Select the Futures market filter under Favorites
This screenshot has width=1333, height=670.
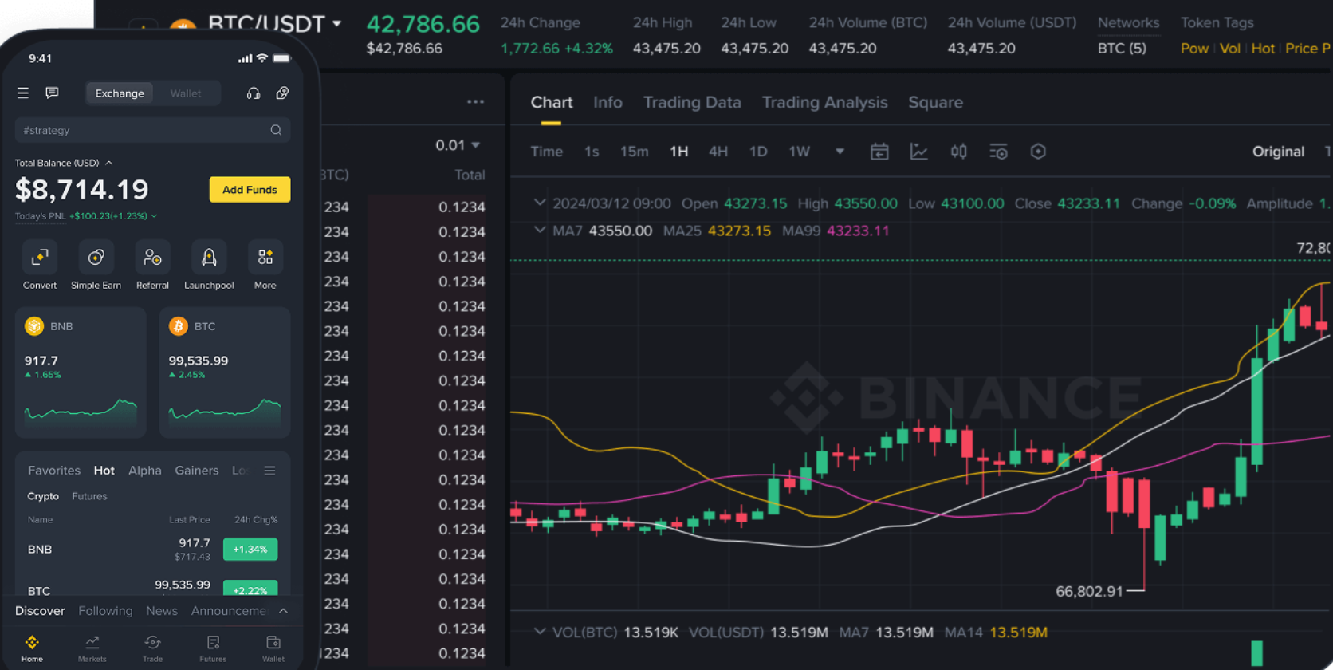coord(89,496)
